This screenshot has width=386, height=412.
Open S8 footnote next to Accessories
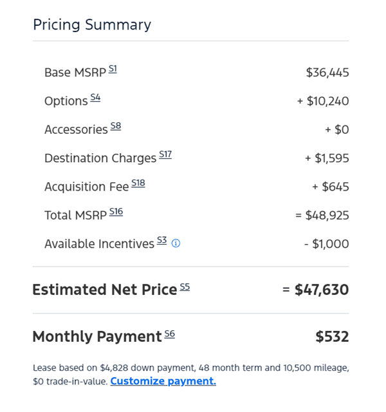[x=115, y=126]
